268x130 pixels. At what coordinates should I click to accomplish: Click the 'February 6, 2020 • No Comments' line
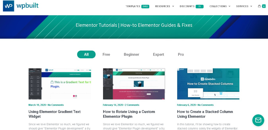(195, 105)
